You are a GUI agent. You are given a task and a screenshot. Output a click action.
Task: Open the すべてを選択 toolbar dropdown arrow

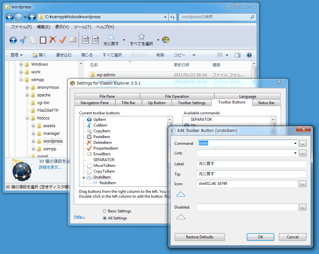(158, 40)
